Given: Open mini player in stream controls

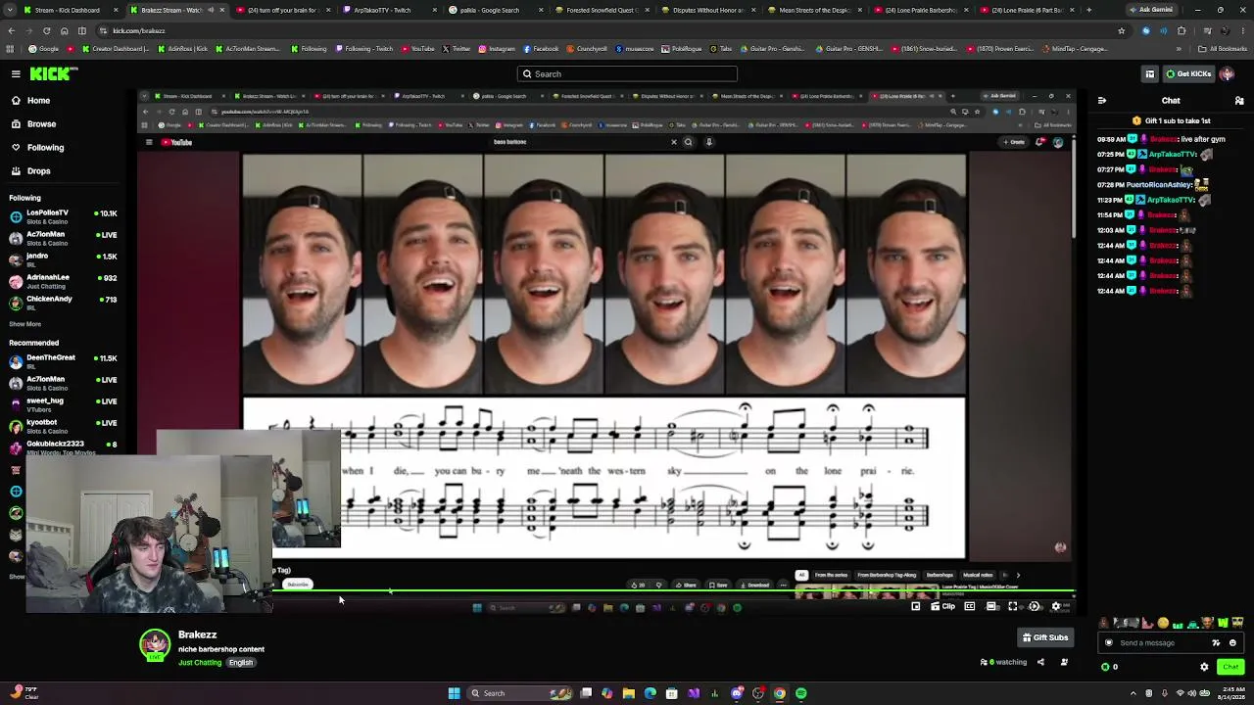Looking at the screenshot, I should click(916, 606).
